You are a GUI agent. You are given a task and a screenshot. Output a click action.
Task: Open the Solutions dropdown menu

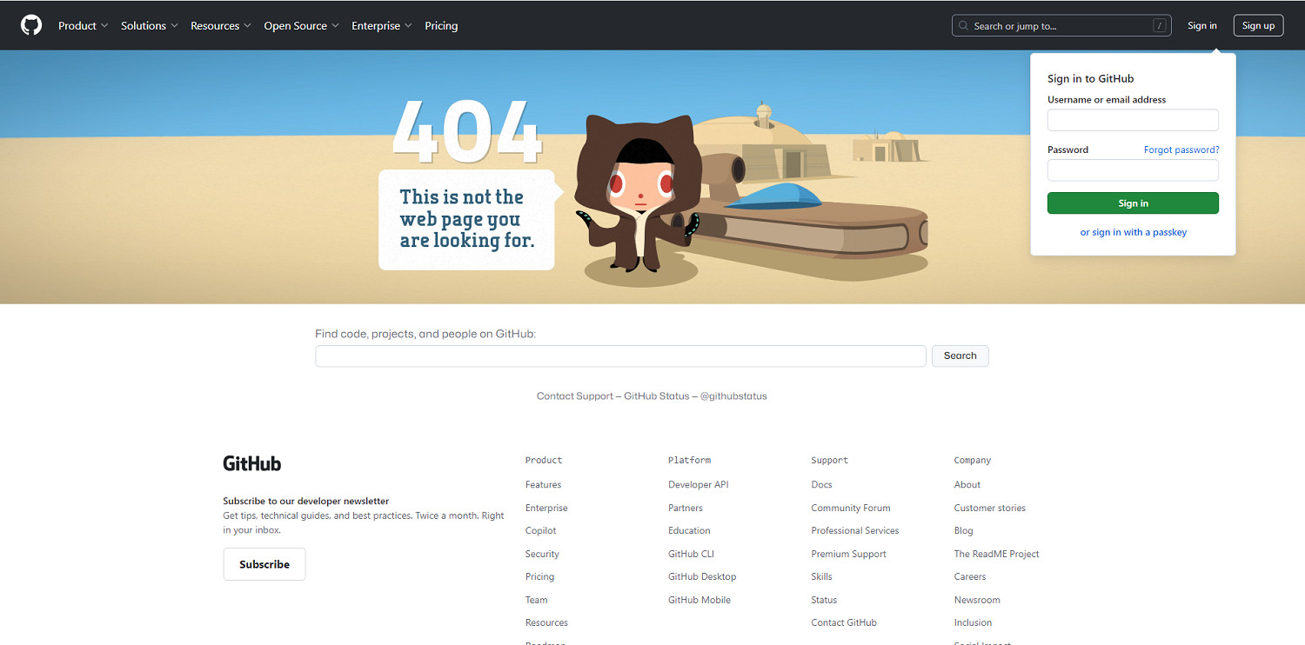(149, 26)
